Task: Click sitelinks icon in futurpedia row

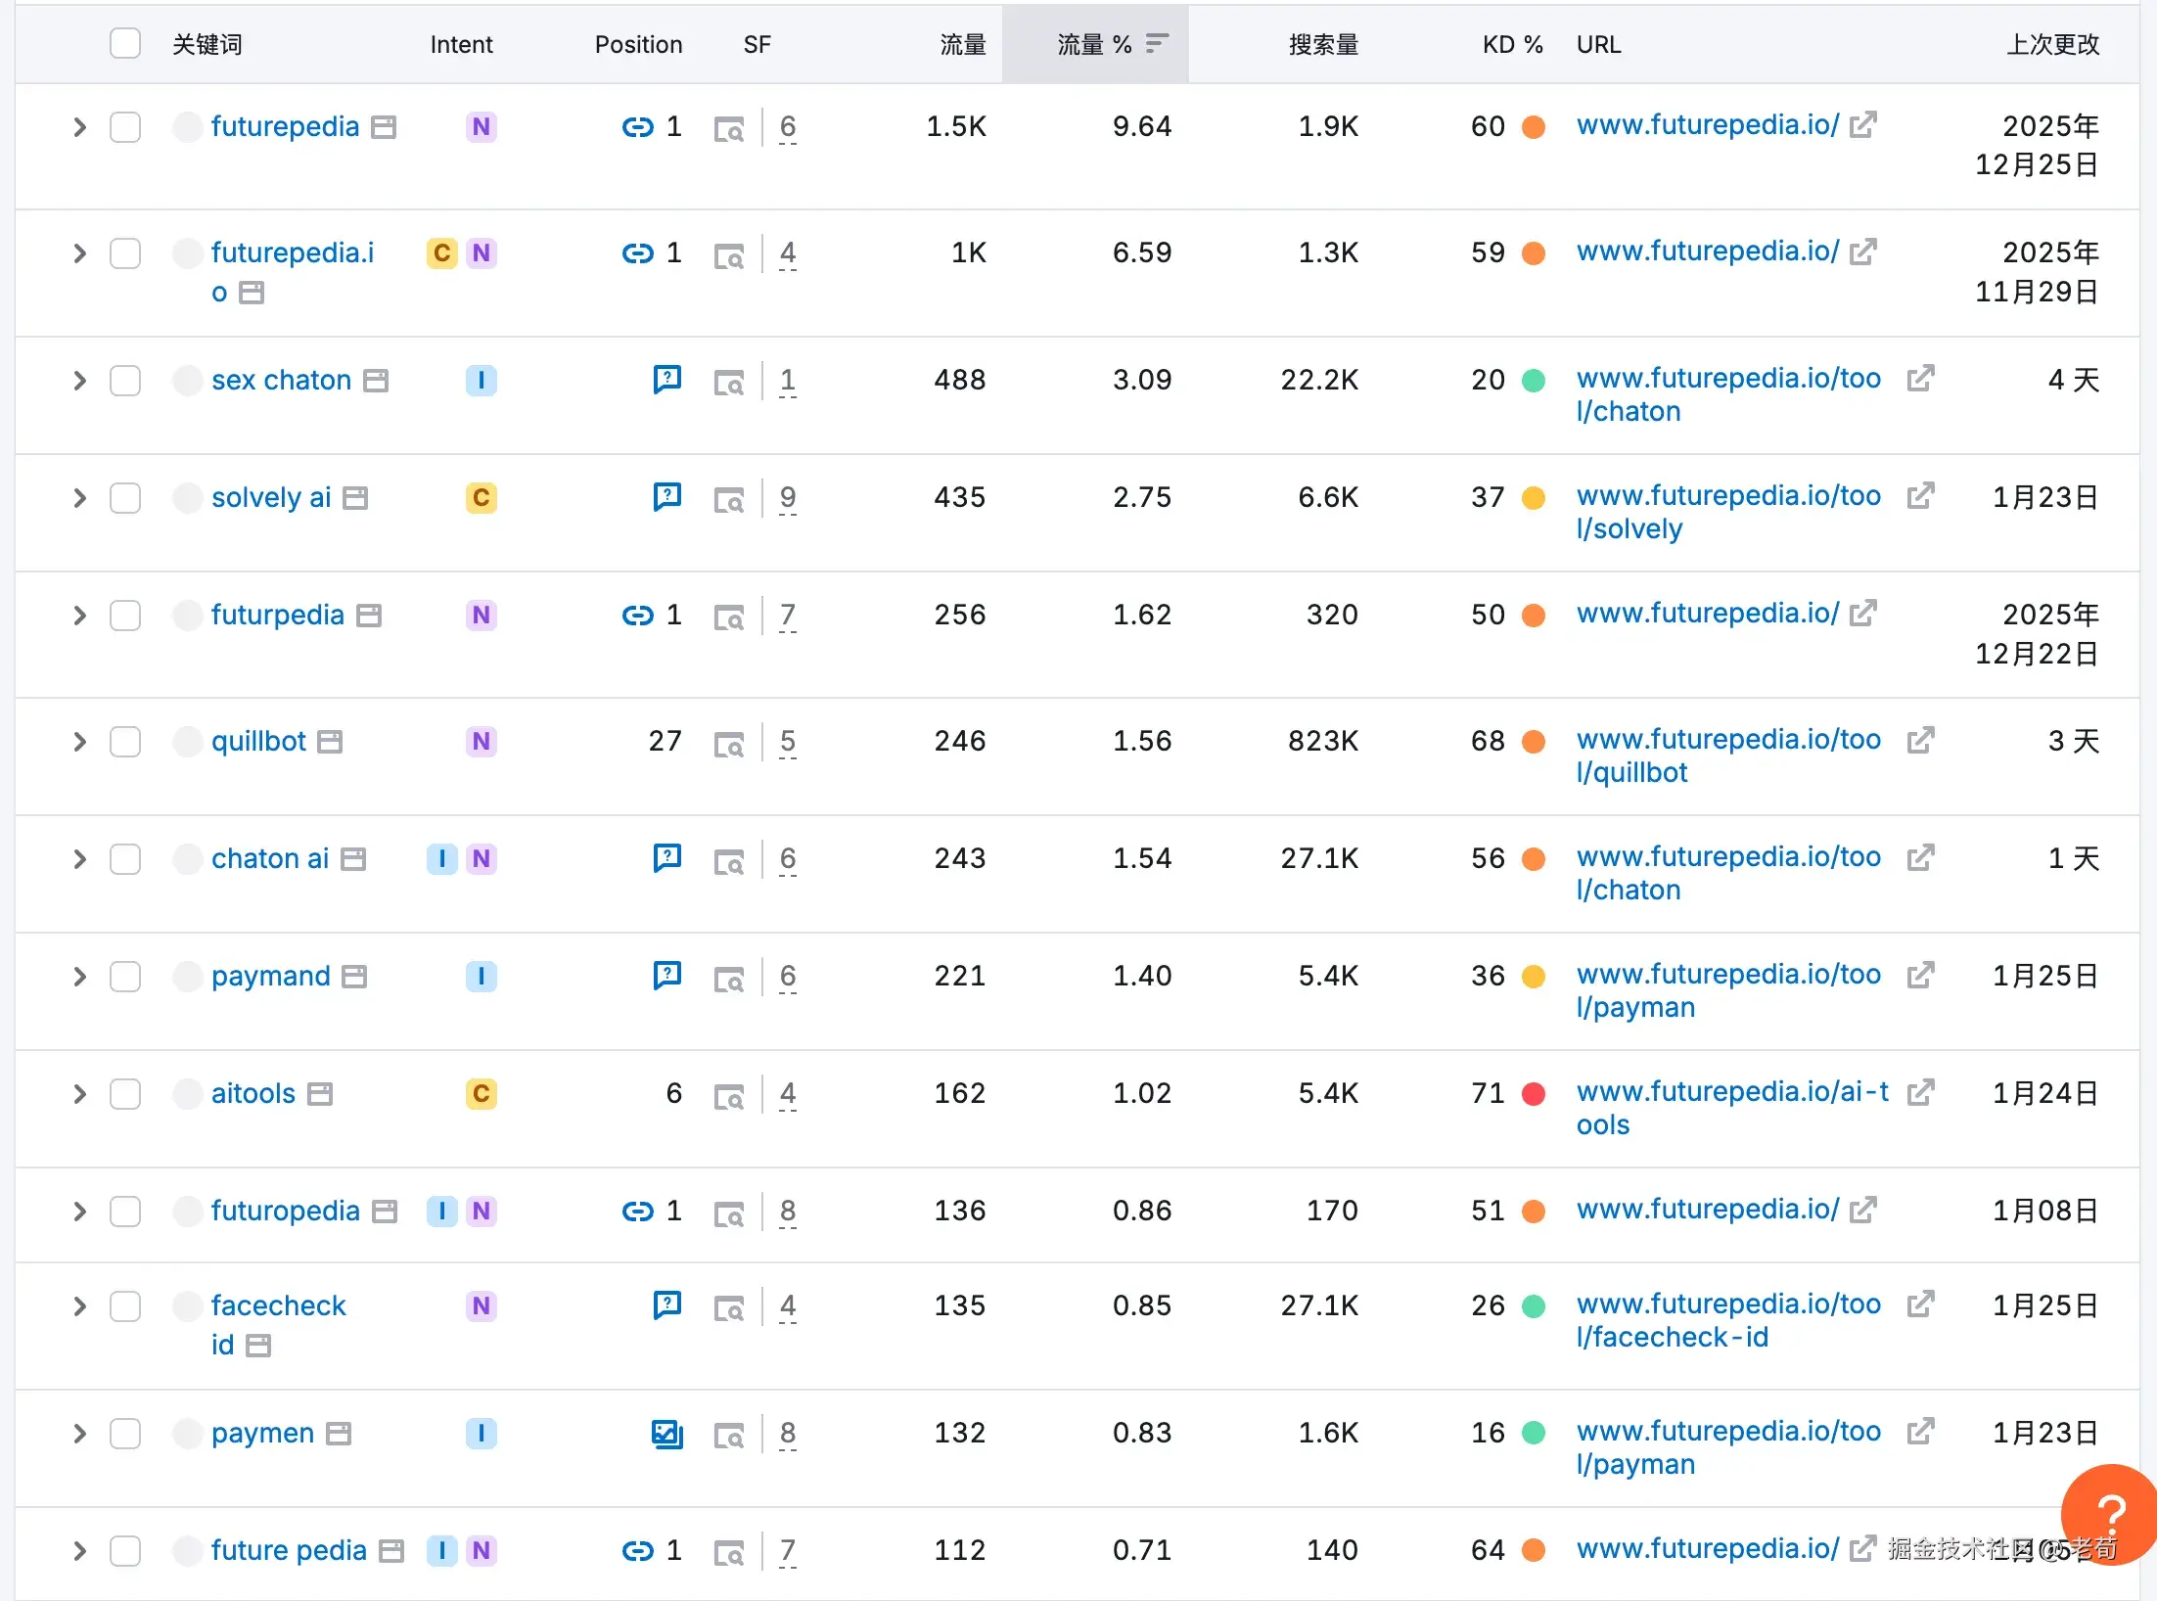Action: click(637, 616)
